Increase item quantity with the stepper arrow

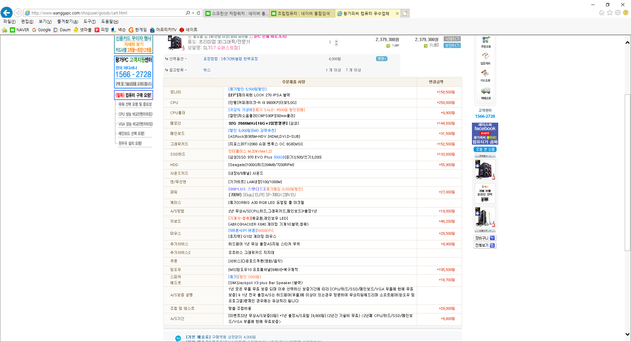(x=336, y=41)
